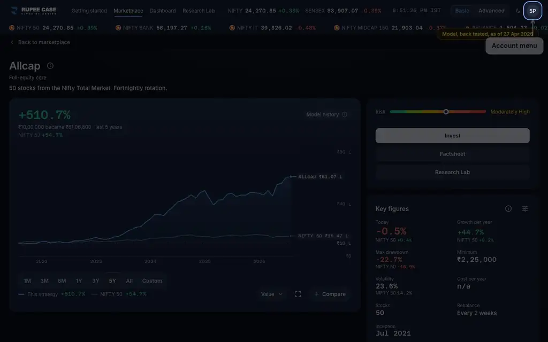Viewport: 548px width, 342px height.
Task: Expand the chart to fullscreen
Action: coord(298,294)
